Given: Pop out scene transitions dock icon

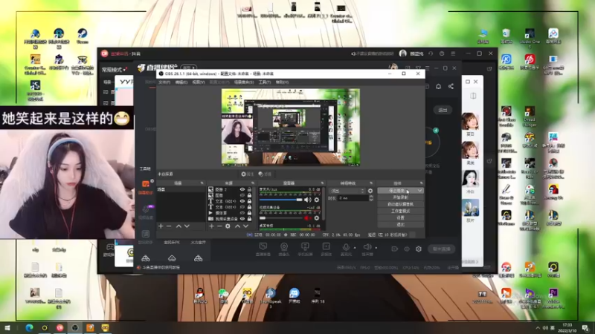Looking at the screenshot, I should [371, 183].
